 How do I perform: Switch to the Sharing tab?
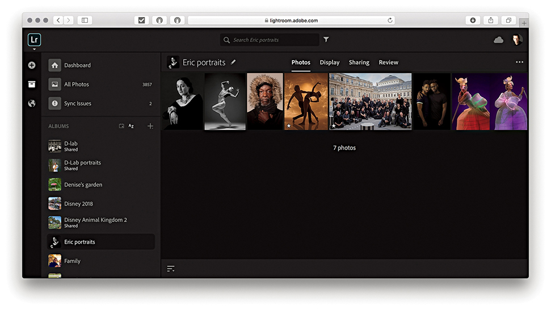pos(359,62)
